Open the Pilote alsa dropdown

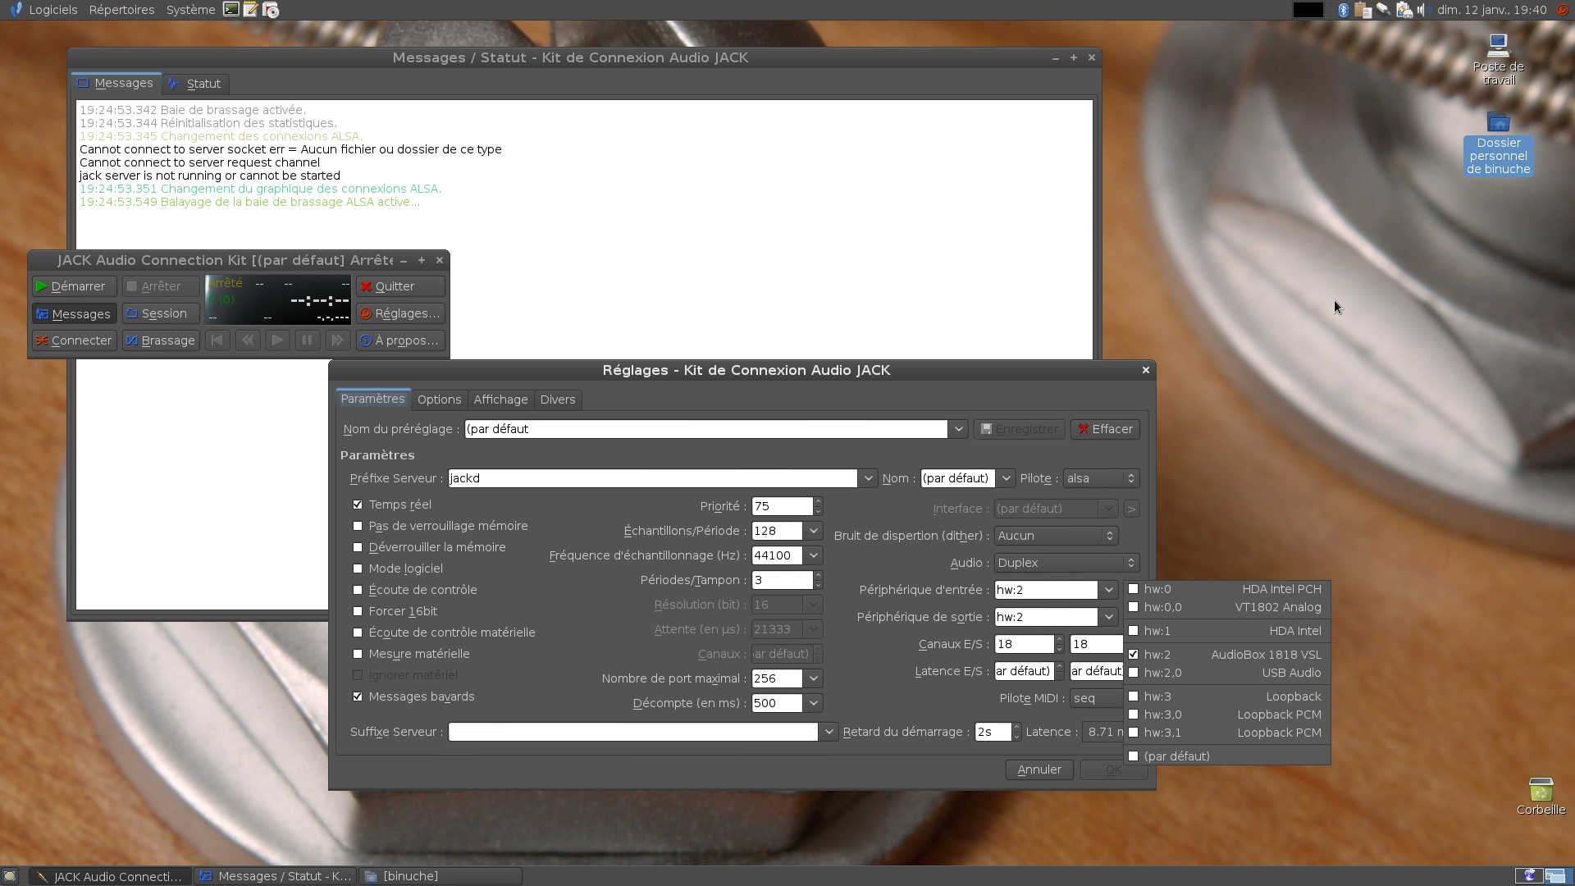tap(1101, 478)
